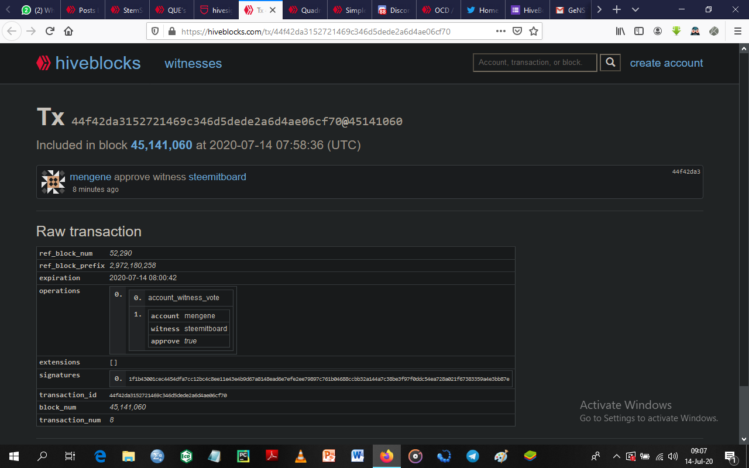
Task: Switch to the OCD tab
Action: coord(438,10)
